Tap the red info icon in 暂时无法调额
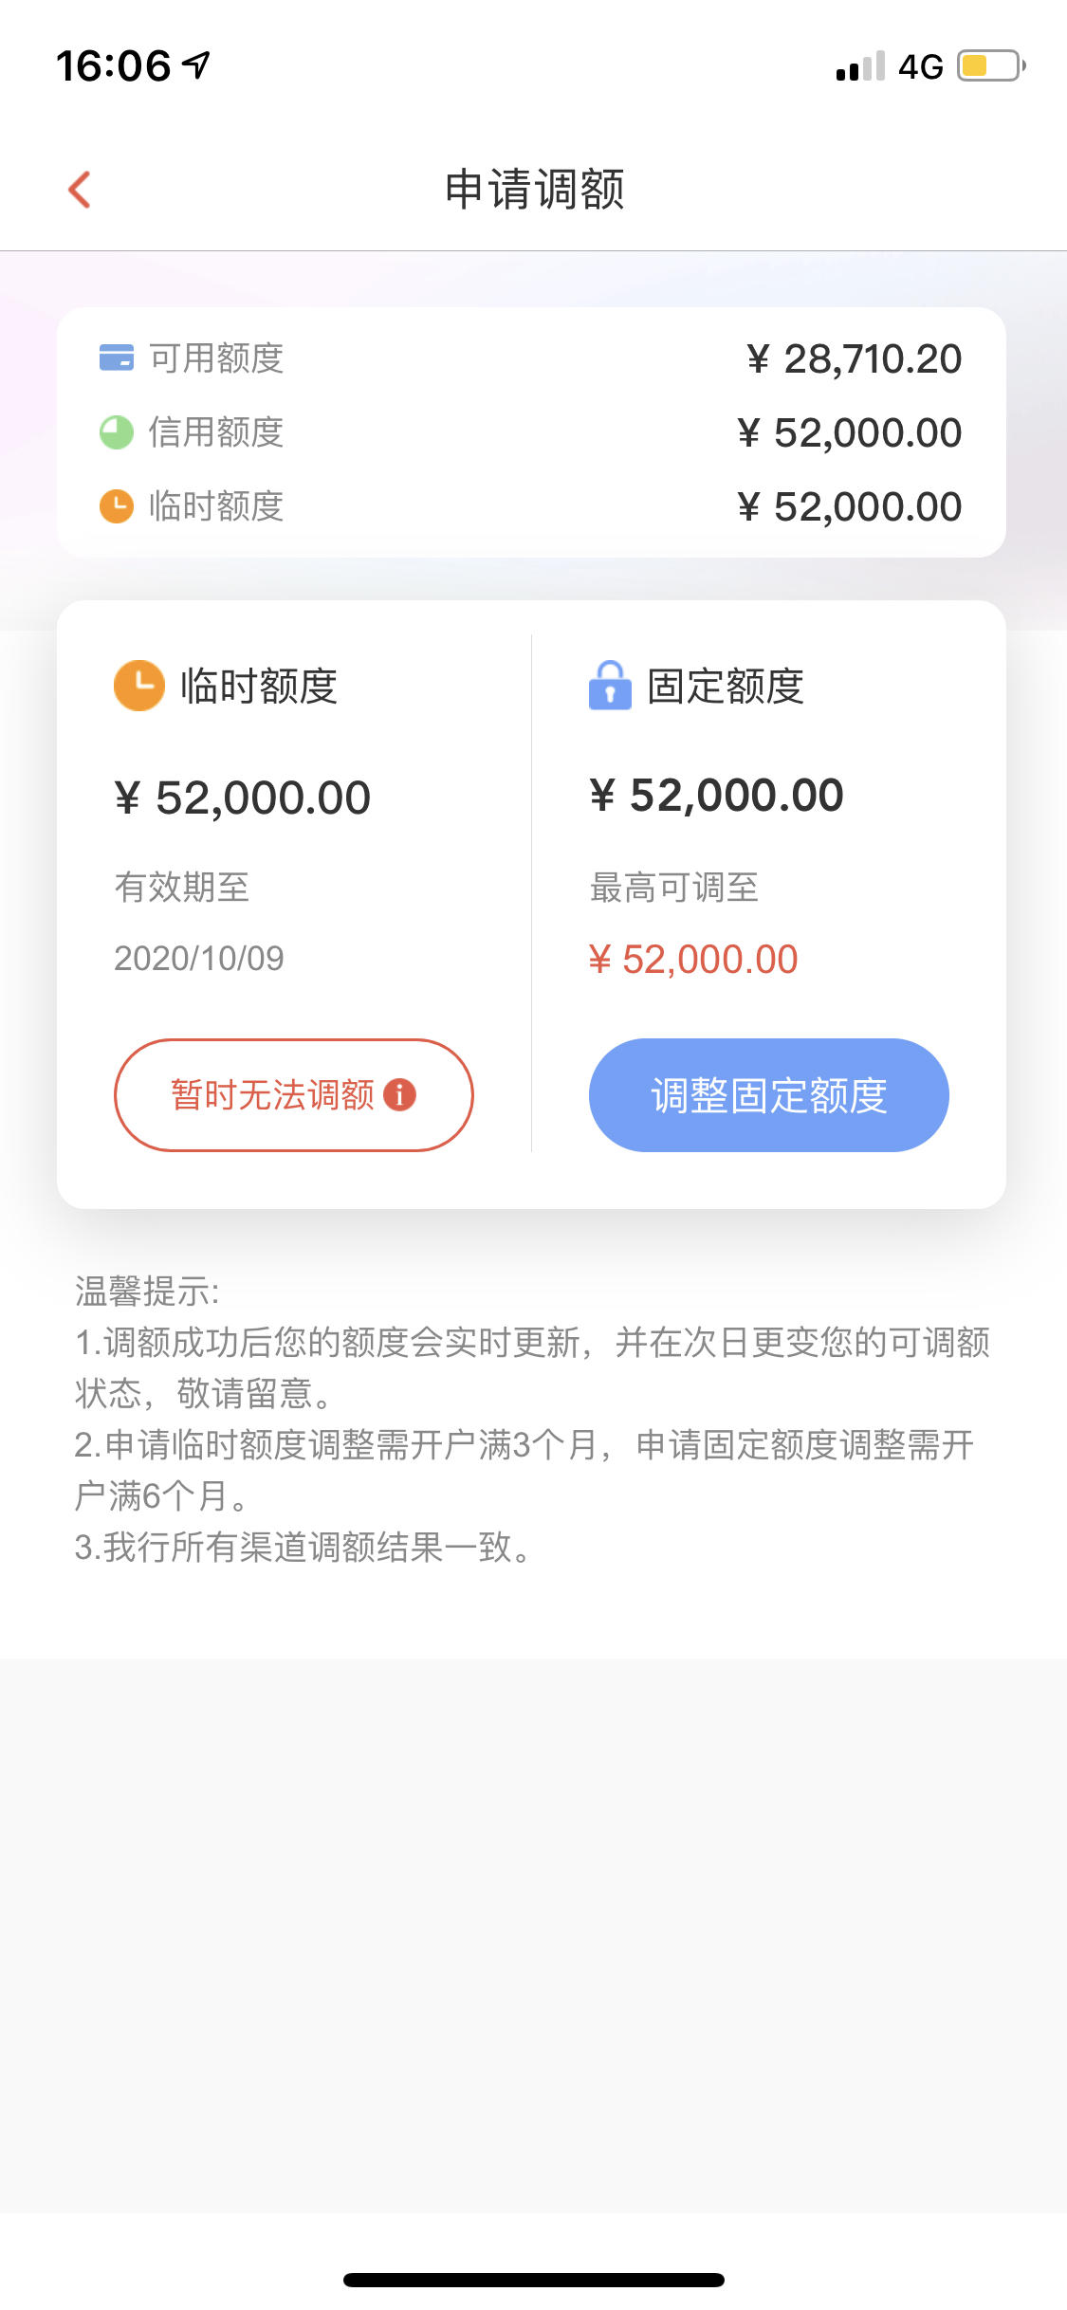The image size is (1067, 2310). tap(399, 1095)
